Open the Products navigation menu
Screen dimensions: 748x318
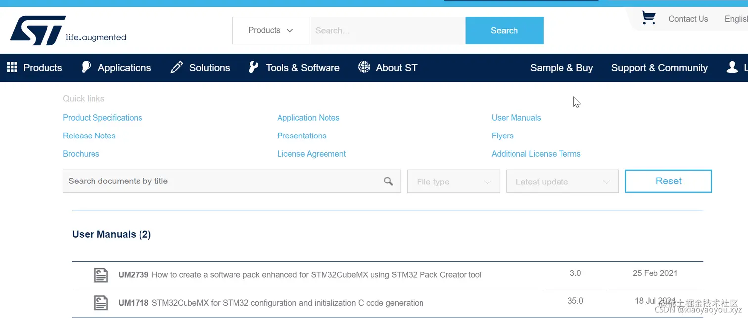tap(43, 68)
